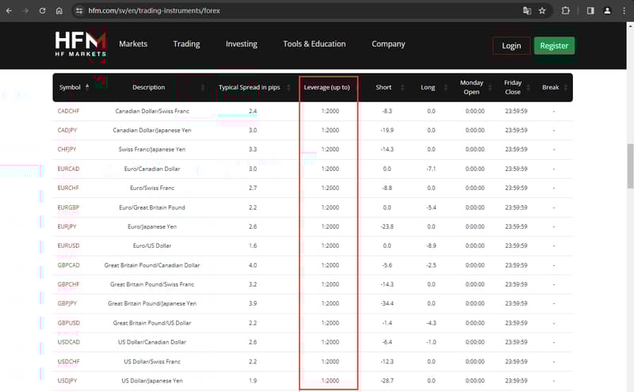
Task: Open the Markets navigation menu
Action: [133, 44]
